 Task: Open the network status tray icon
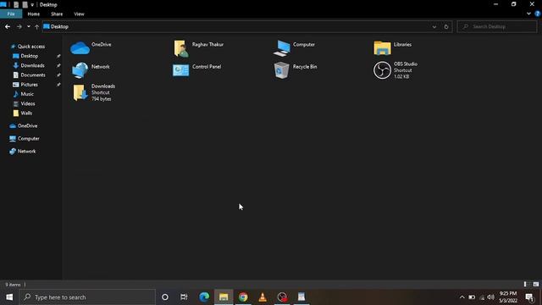[482, 297]
